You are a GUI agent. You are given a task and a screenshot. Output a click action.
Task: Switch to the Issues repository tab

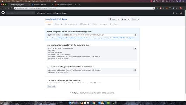pos(58,24)
